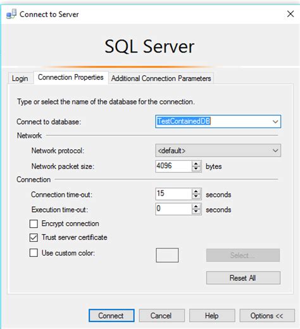Screen dimensions: 300x329
Task: Click into the Execution time-out value field
Action: tap(173, 209)
